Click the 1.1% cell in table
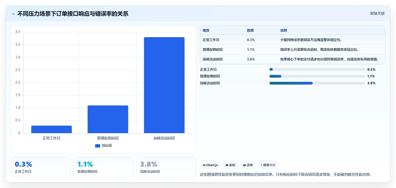396x188 pixels. [251, 50]
